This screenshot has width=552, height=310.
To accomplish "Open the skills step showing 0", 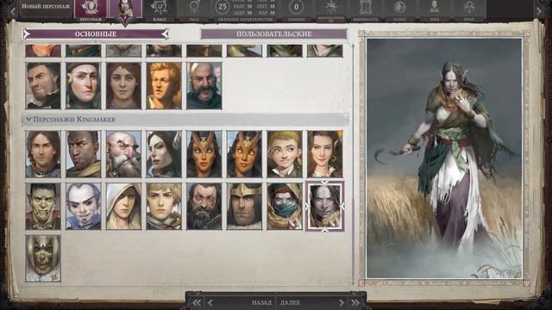I will [297, 10].
